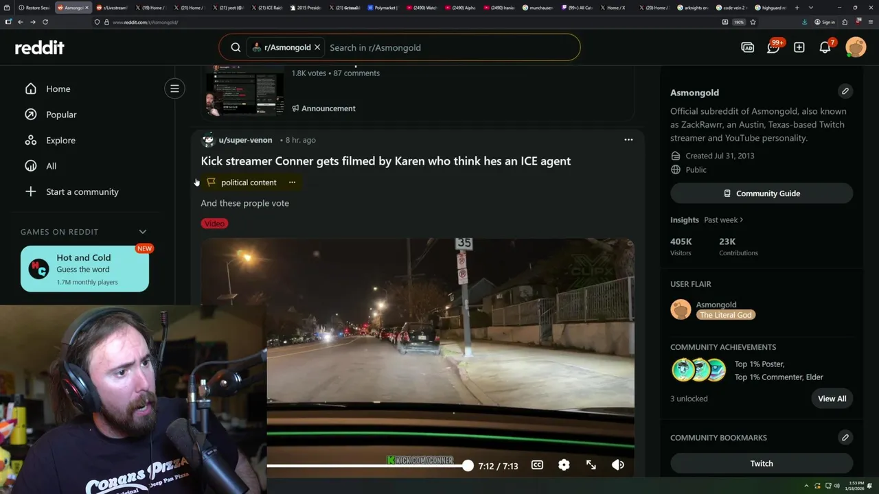This screenshot has width=879, height=494.
Task: Go forward in the browser
Action: pos(32,22)
